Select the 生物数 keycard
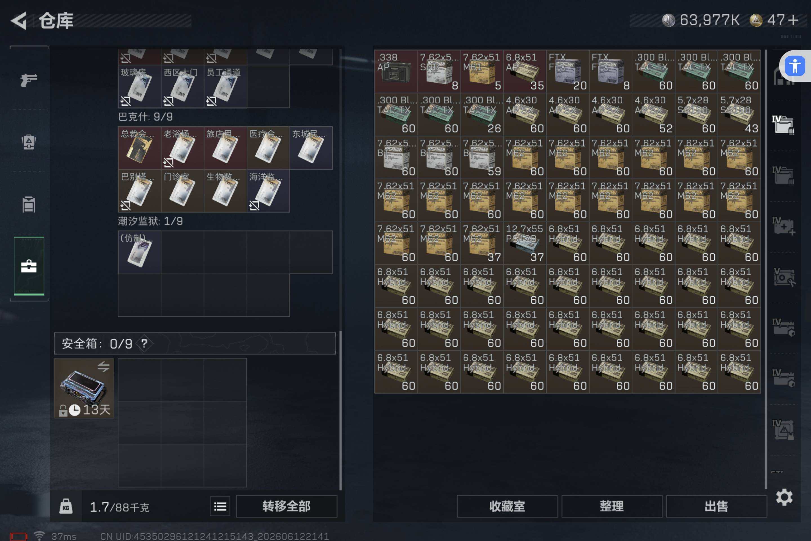Image resolution: width=811 pixels, height=541 pixels. (x=225, y=191)
